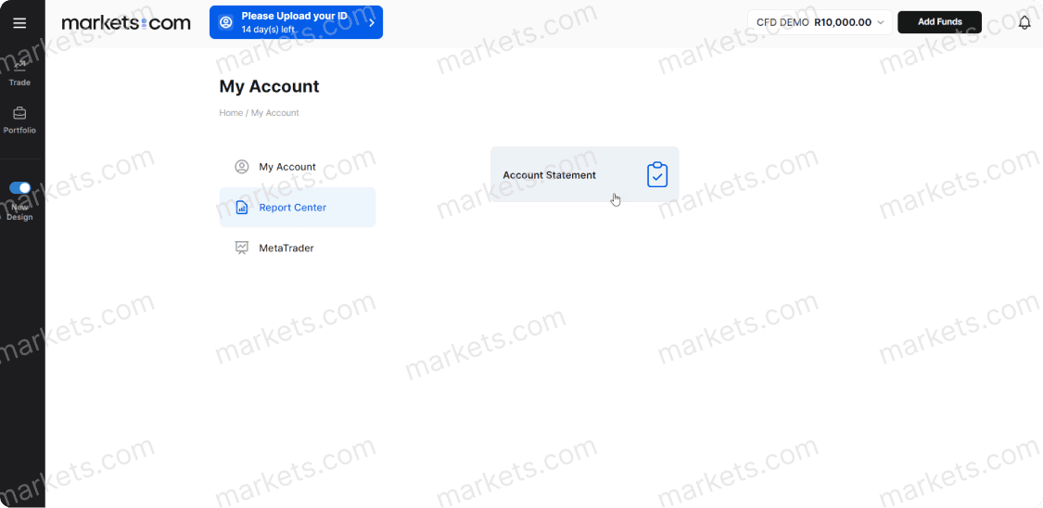Screen dimensions: 1043x508
Task: Open the Trade section in sidebar
Action: pos(20,74)
